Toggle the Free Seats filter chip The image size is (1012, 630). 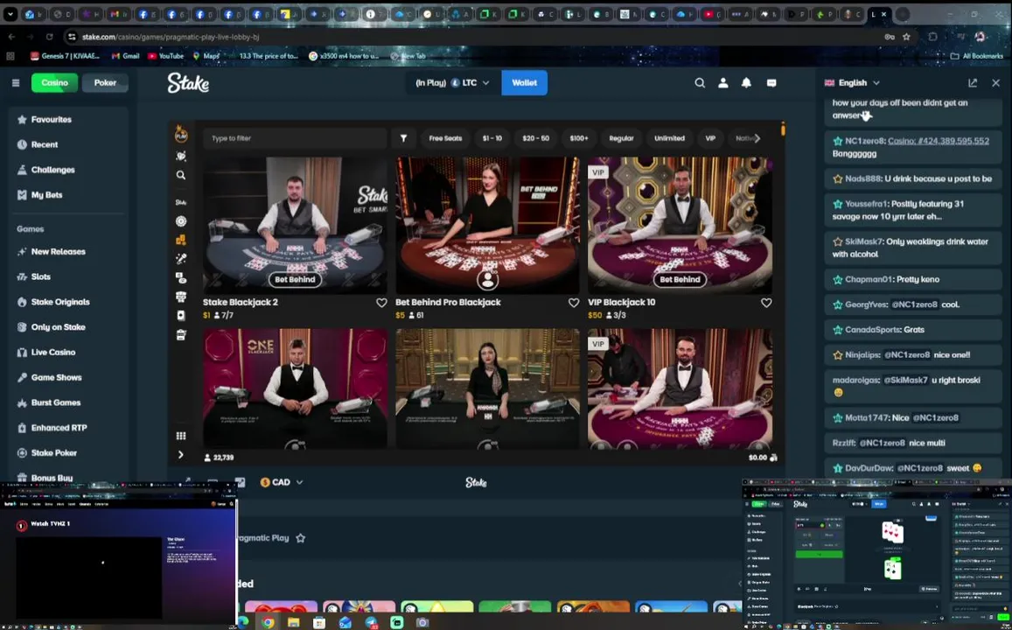[x=445, y=138]
